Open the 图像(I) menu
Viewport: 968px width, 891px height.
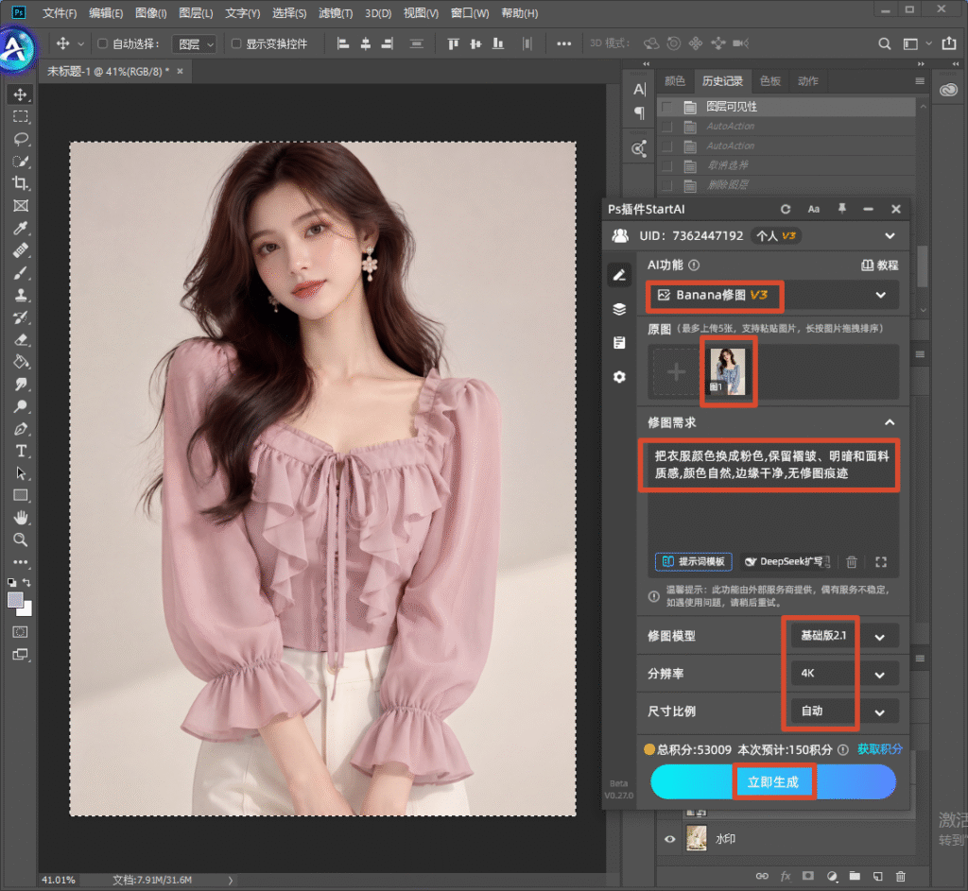tap(150, 13)
